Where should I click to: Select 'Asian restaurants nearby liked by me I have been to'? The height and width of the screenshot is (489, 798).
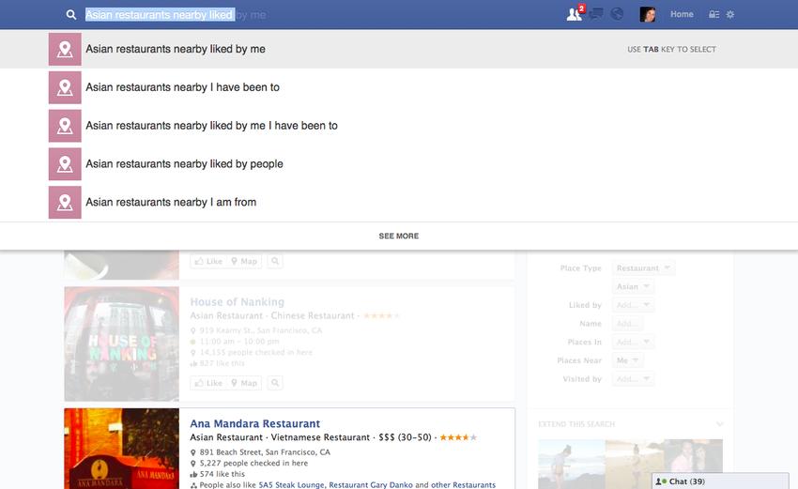click(399, 126)
